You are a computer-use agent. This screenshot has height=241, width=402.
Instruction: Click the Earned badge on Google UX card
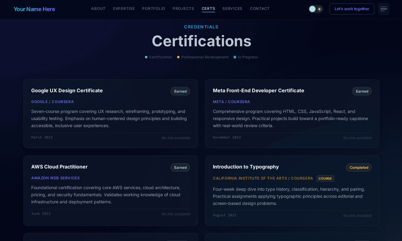[180, 91]
